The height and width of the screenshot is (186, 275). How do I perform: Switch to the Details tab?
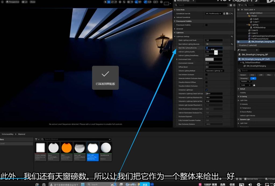click(x=243, y=50)
